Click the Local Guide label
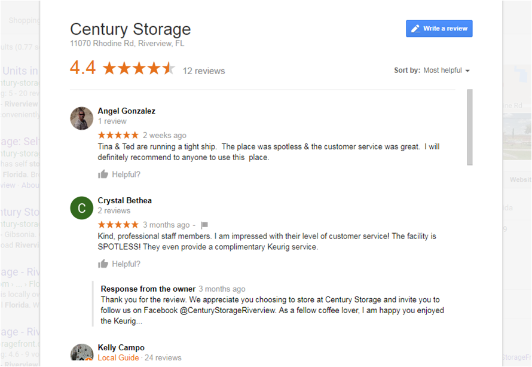The image size is (532, 367). (x=118, y=358)
